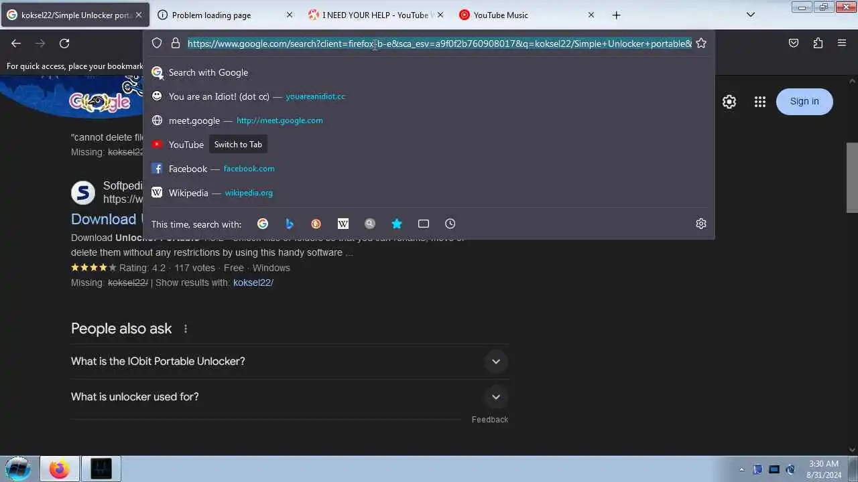Select Facebook suggestion row
Viewport: 858px width, 482px height.
429,169
